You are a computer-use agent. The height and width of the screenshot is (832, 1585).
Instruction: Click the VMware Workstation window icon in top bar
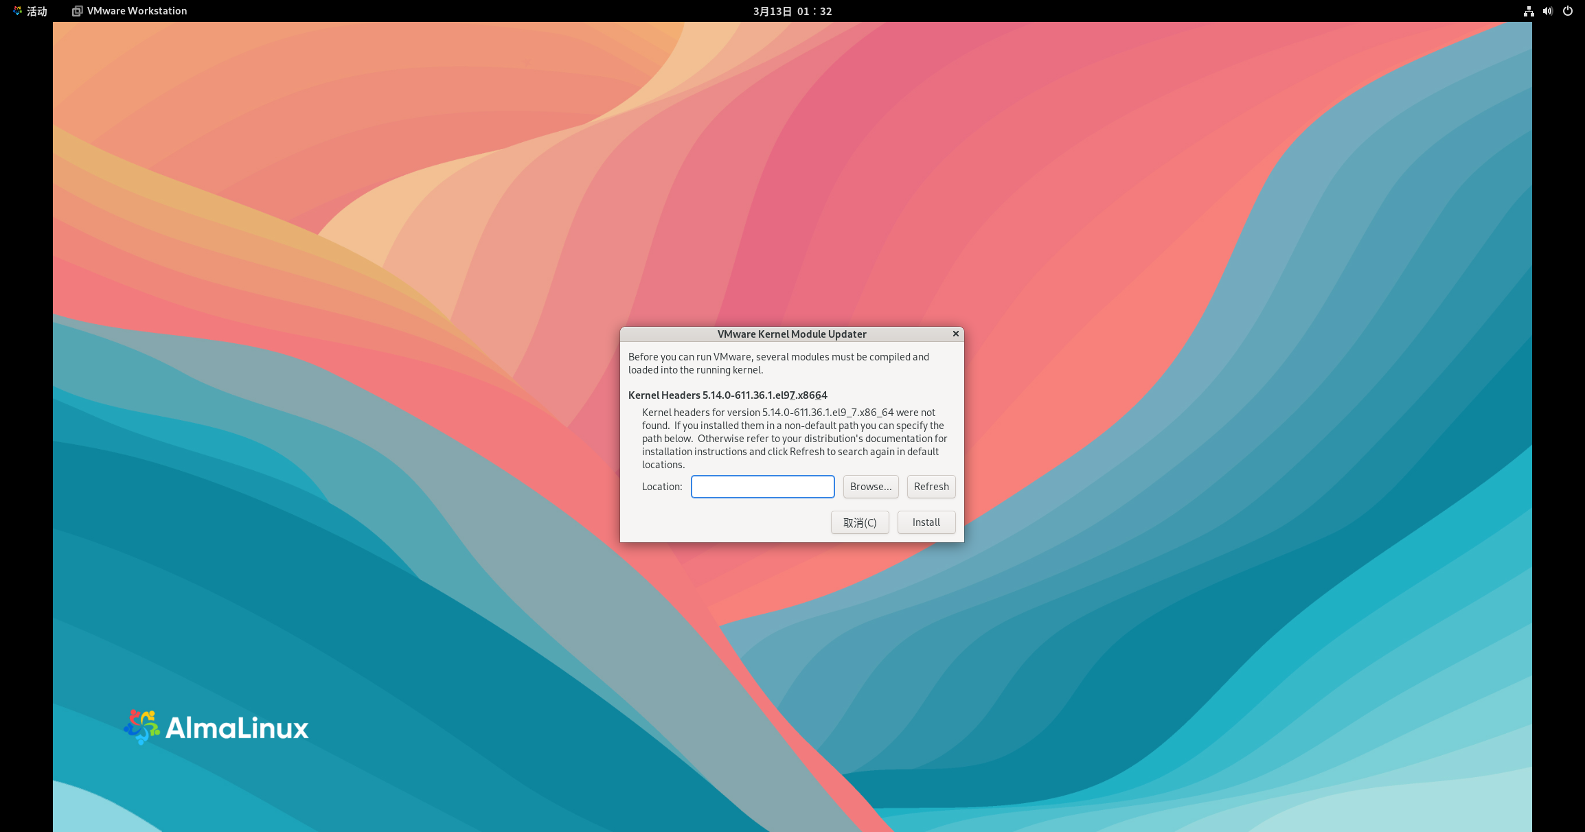pyautogui.click(x=78, y=11)
